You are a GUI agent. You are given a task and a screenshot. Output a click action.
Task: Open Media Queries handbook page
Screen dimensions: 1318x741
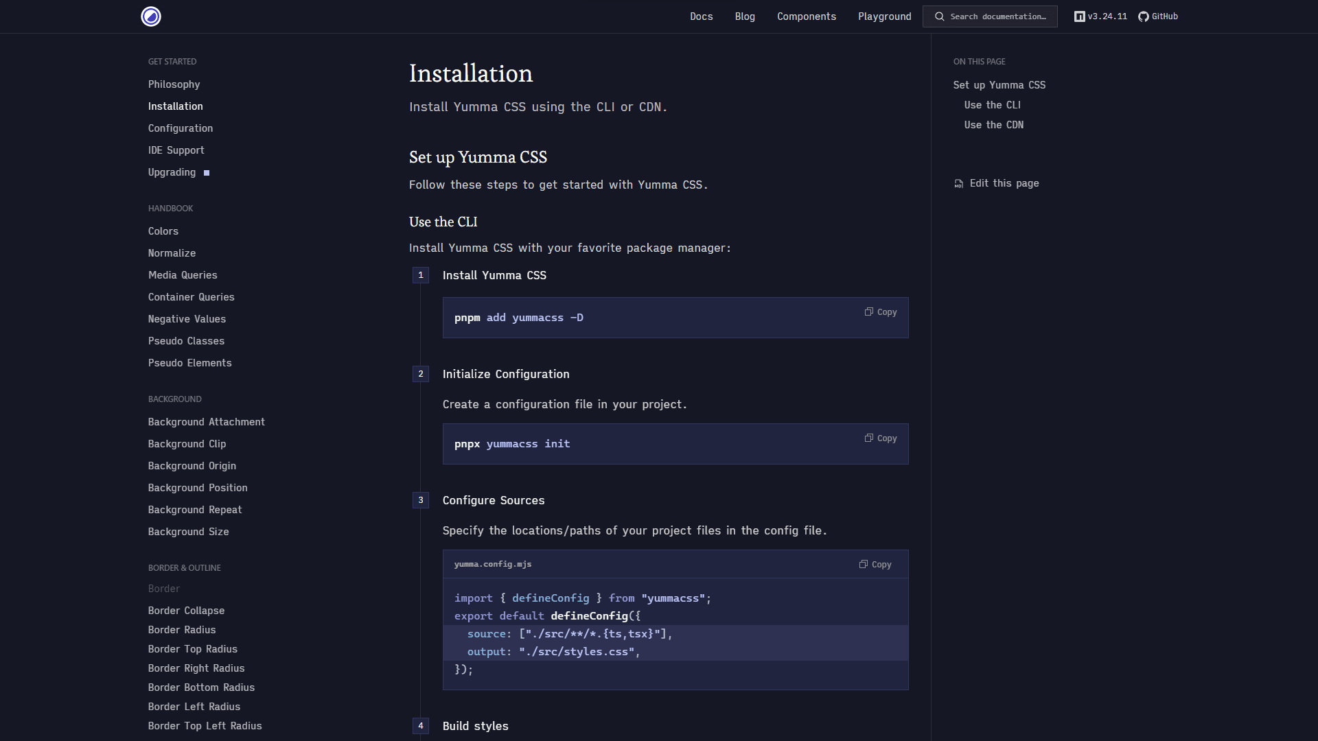point(183,275)
